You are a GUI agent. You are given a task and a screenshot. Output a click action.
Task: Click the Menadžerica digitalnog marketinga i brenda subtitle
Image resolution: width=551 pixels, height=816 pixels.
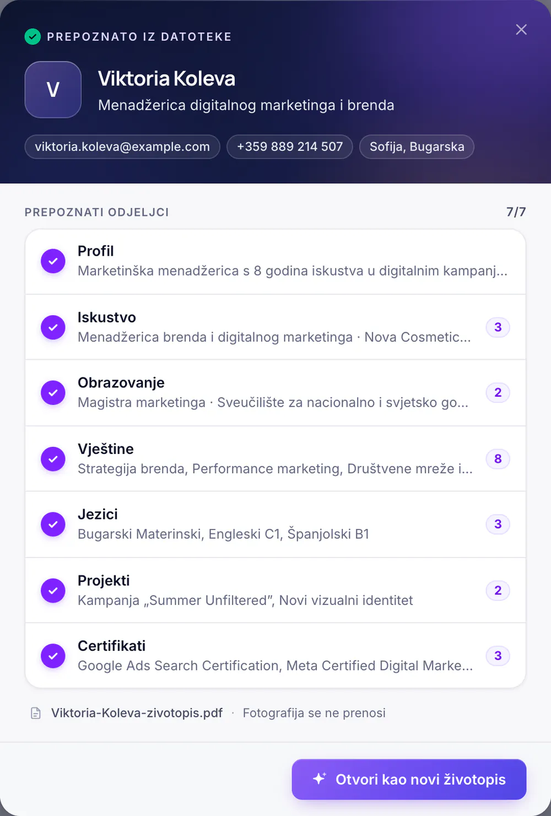tap(246, 105)
